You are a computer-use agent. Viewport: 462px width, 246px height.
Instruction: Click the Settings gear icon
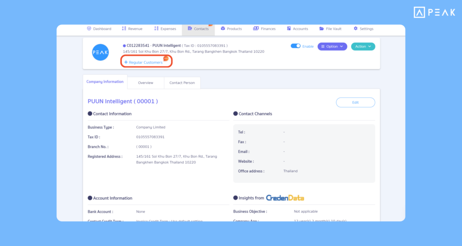(356, 28)
